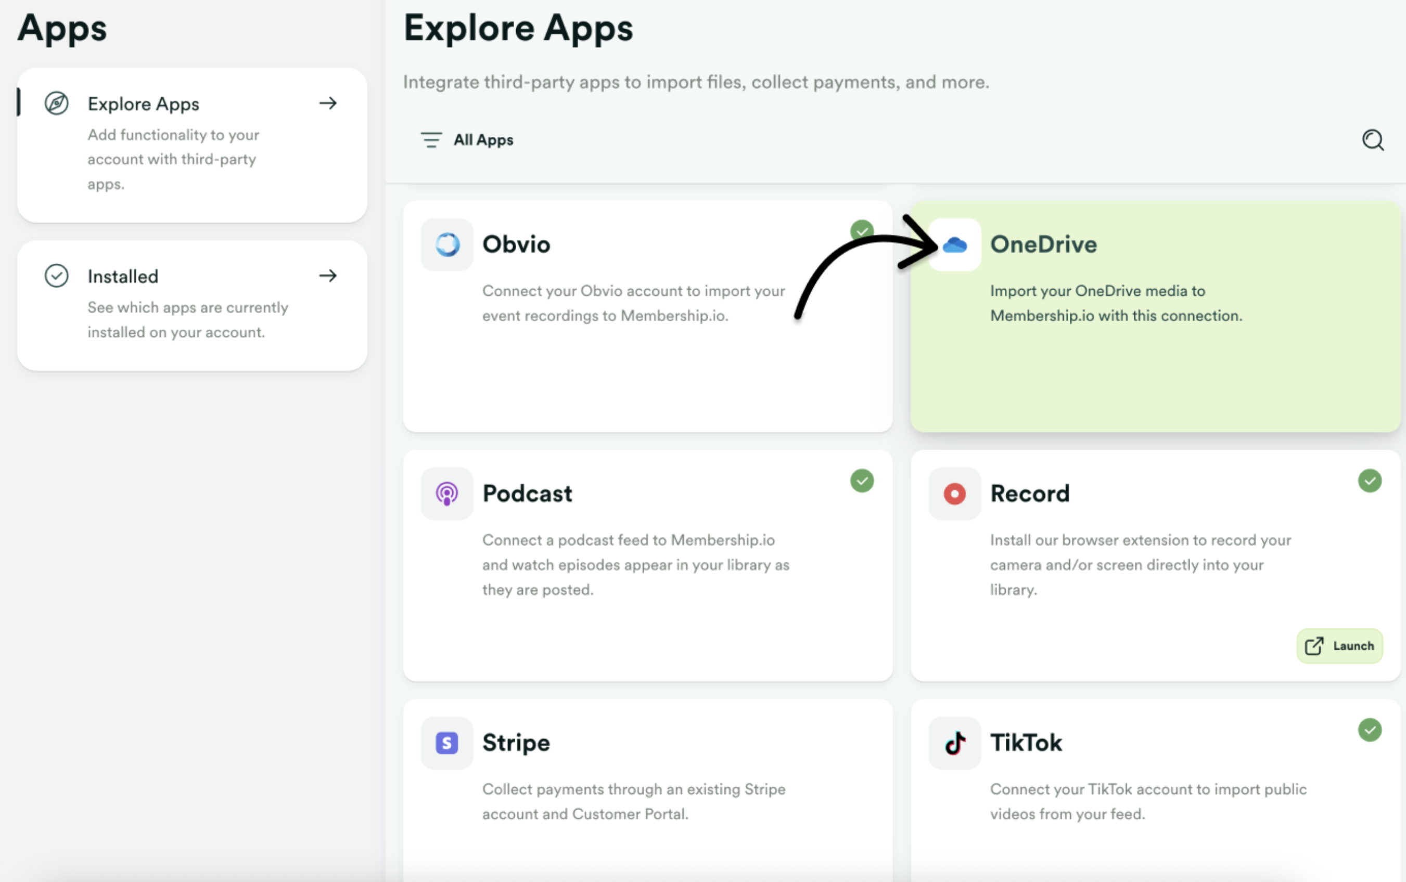
Task: Click 'Connect your Obvio account' description
Action: 633,303
